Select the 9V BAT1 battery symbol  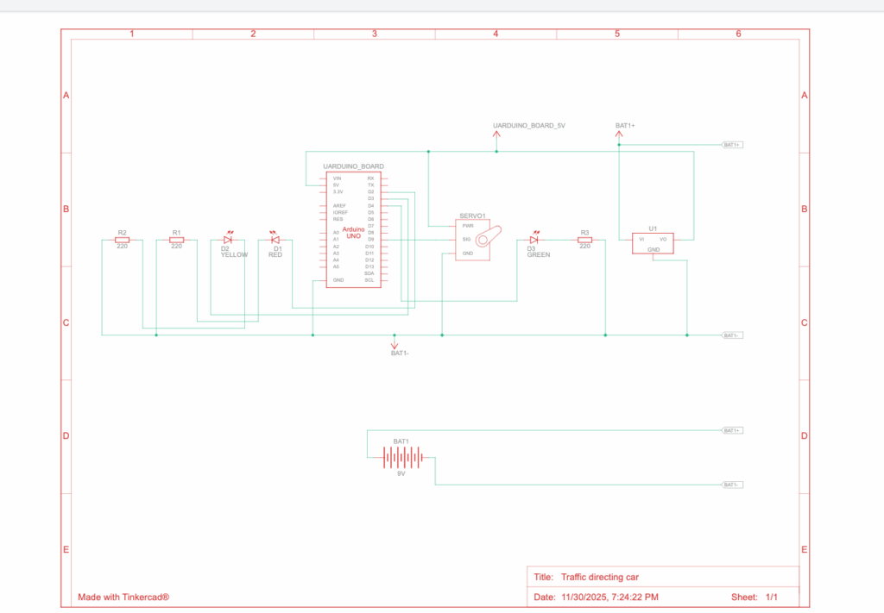coord(401,457)
